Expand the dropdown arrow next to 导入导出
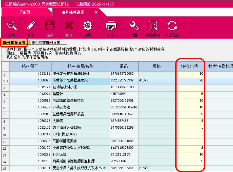The height and width of the screenshot is (172, 233). 184,28
